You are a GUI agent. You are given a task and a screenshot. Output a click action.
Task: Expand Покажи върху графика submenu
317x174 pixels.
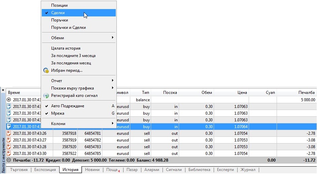79,88
